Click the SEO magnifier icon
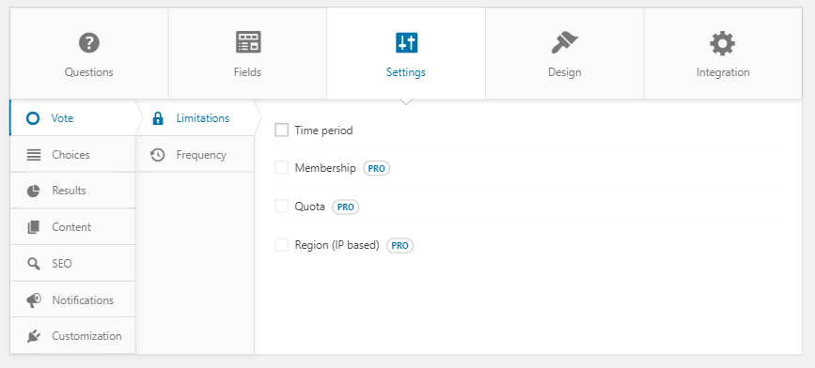This screenshot has width=815, height=368. coord(33,264)
